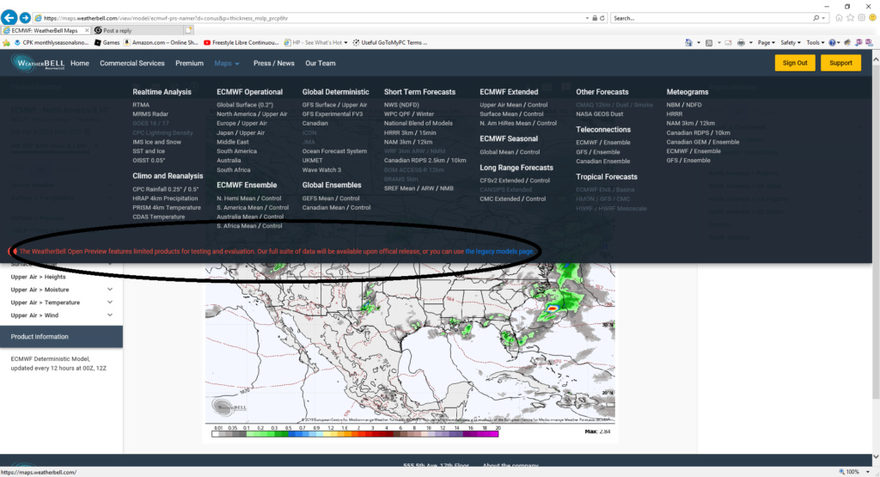Go back with the browser Back arrow

click(x=9, y=18)
